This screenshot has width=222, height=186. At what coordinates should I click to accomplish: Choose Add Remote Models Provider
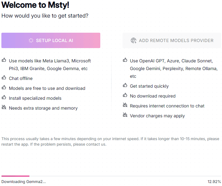pyautogui.click(x=172, y=41)
